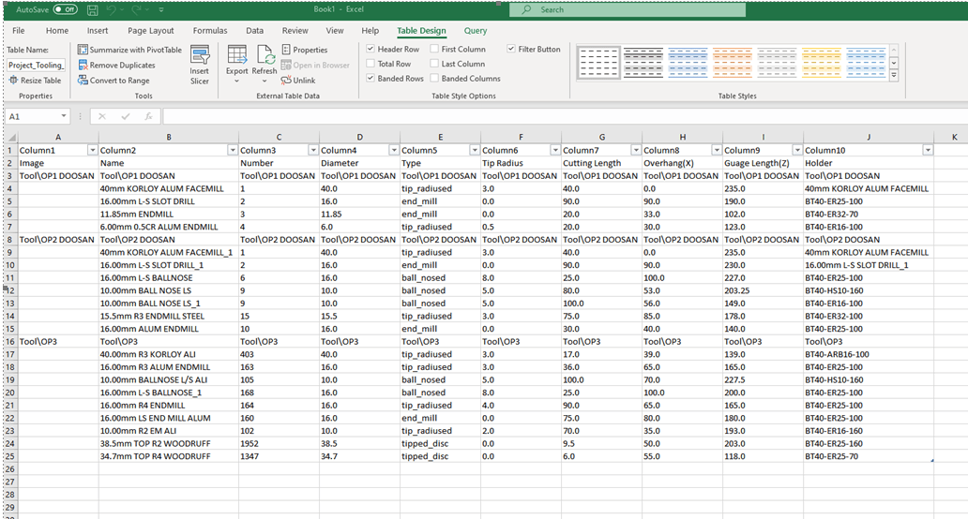Toggle the AutoSave switch
Image resolution: width=968 pixels, height=519 pixels.
65,9
